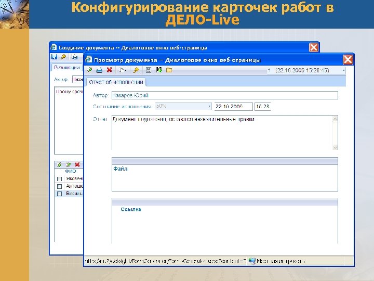Open the execution status dropdown showing 50%
Screen dimensions: 374x281
click(183, 106)
